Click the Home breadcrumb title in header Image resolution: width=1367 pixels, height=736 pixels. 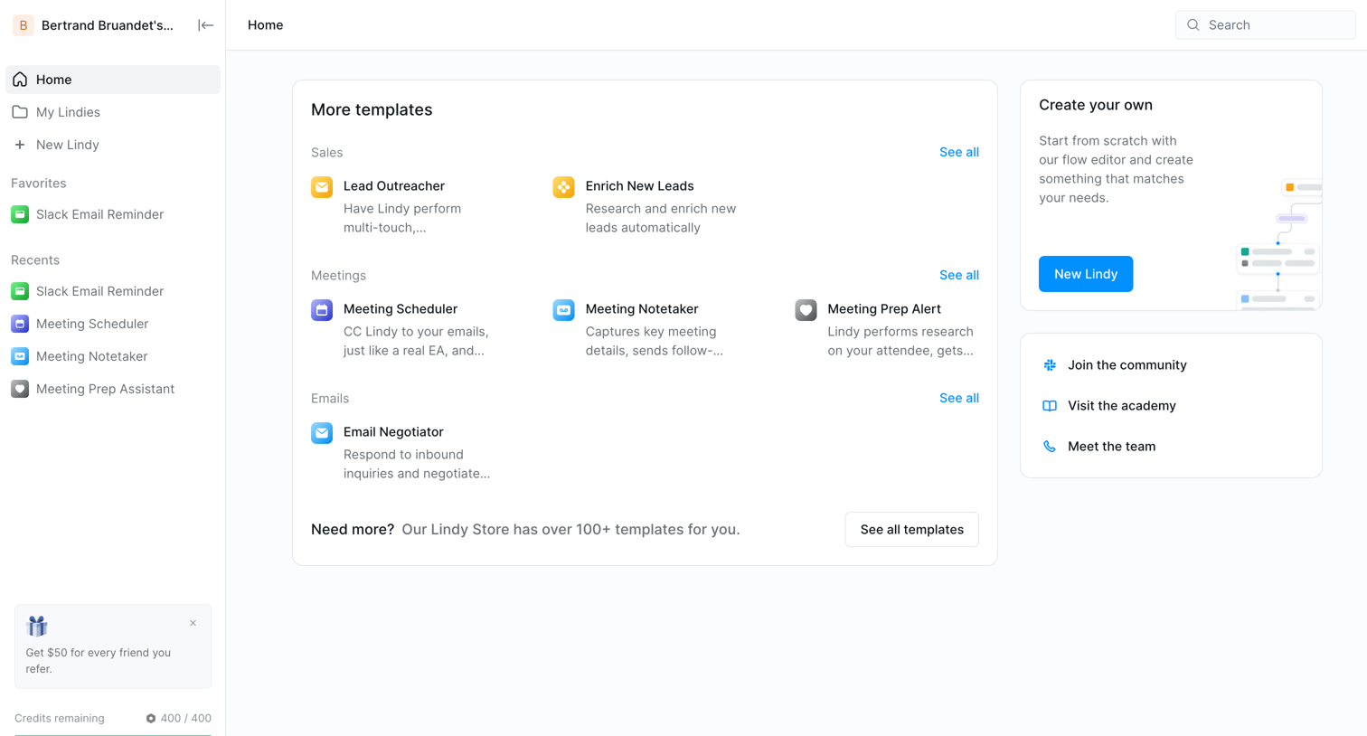(265, 25)
